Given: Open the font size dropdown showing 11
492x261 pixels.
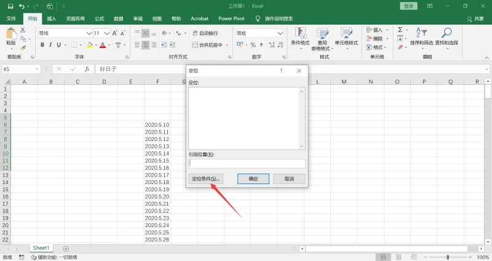Looking at the screenshot, I should click(x=107, y=33).
